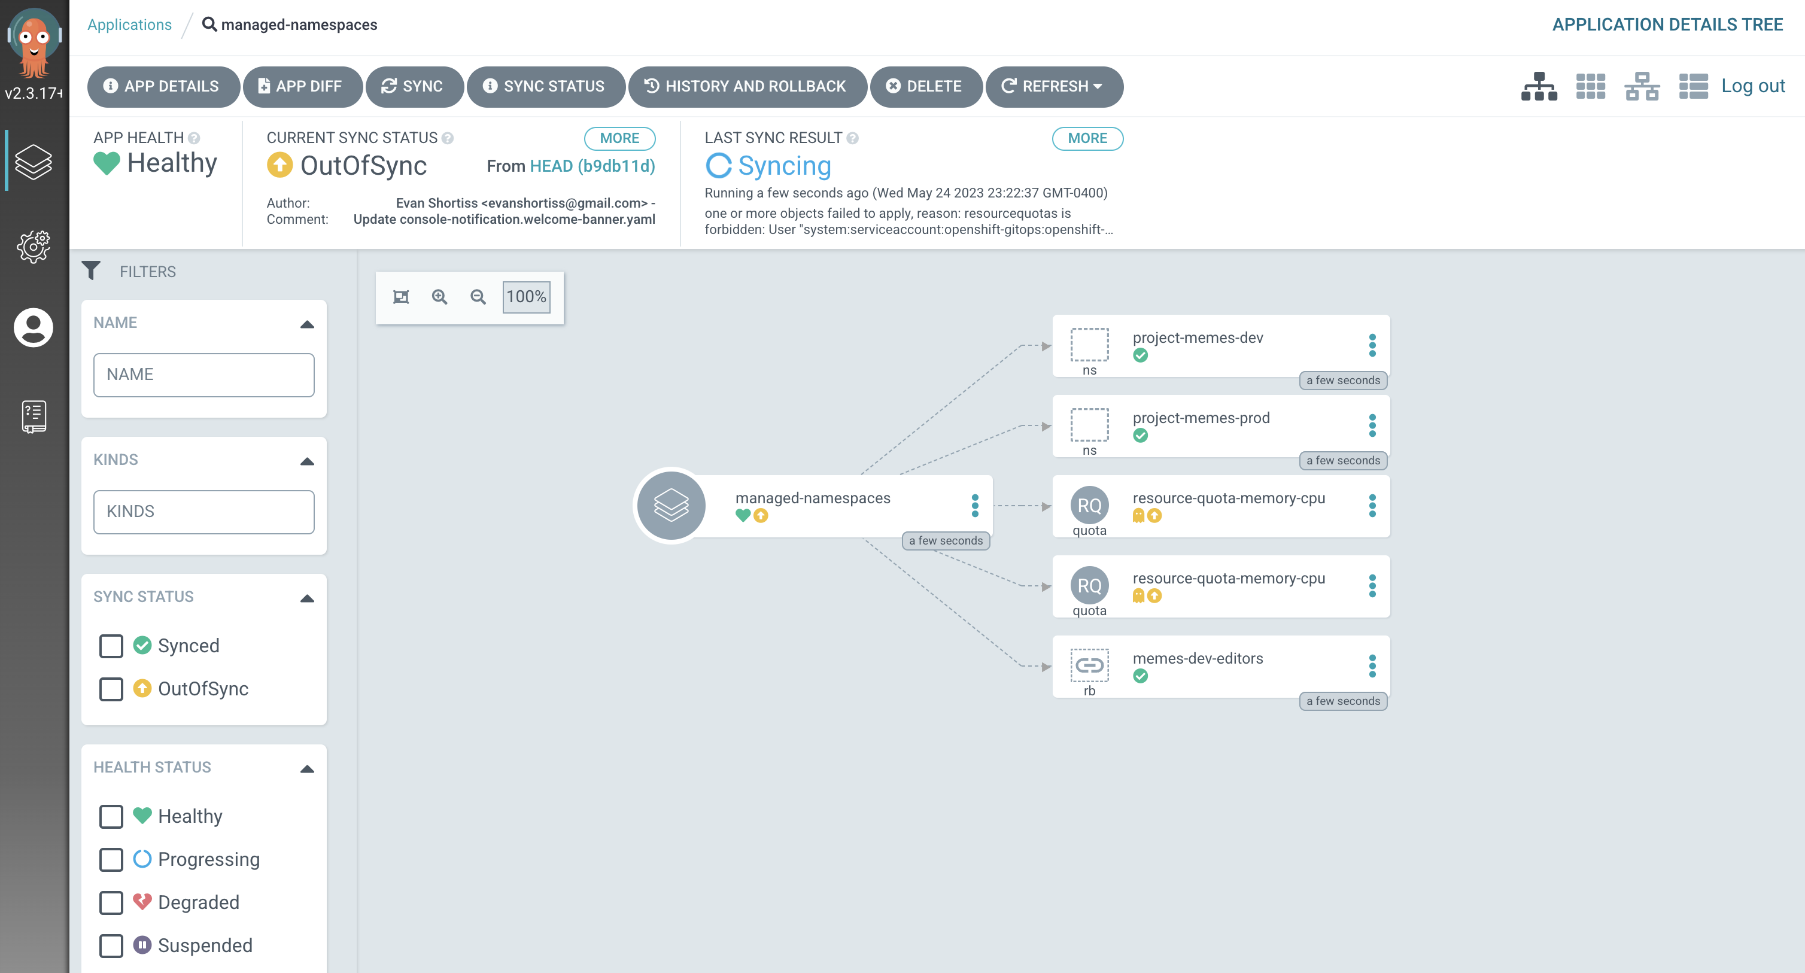This screenshot has width=1805, height=973.
Task: Click the grid view layout icon
Action: click(x=1588, y=85)
